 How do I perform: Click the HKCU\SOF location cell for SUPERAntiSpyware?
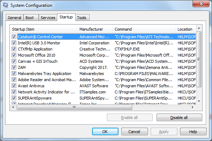click(x=187, y=98)
